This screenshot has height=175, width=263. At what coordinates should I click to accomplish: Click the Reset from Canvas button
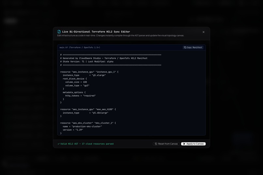pos(166,144)
